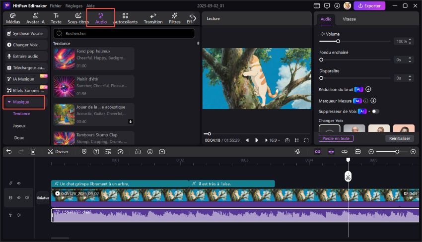422x242 pixels.
Task: Open the speed gauge tool in timeline toolbar
Action: click(120, 152)
